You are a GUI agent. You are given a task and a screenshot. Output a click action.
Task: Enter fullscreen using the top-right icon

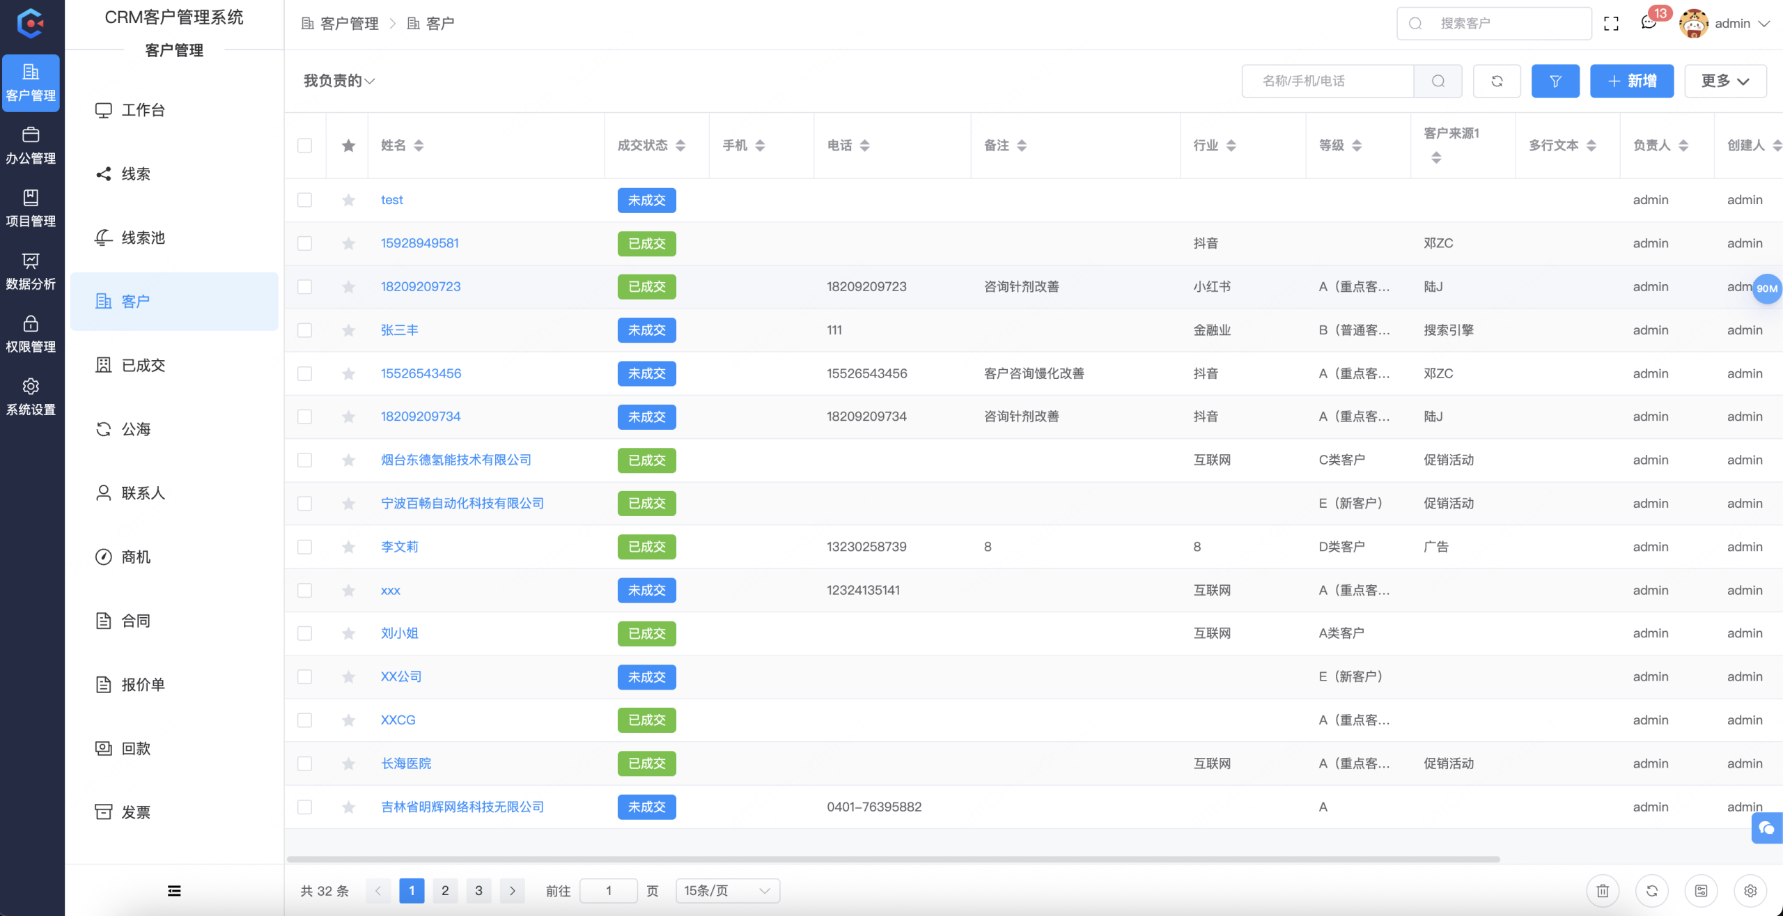(x=1612, y=23)
